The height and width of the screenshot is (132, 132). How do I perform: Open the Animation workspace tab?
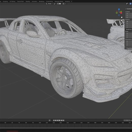point(35,2)
